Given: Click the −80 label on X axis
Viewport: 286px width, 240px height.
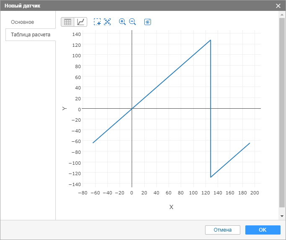Looking at the screenshot, I should (83, 193).
